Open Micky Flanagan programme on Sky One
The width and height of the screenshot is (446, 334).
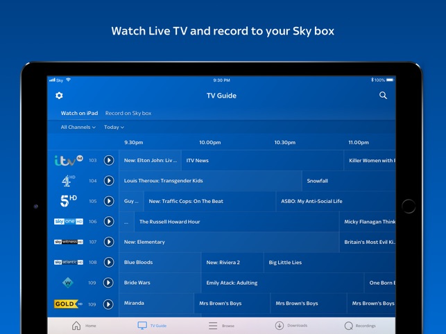(368, 222)
